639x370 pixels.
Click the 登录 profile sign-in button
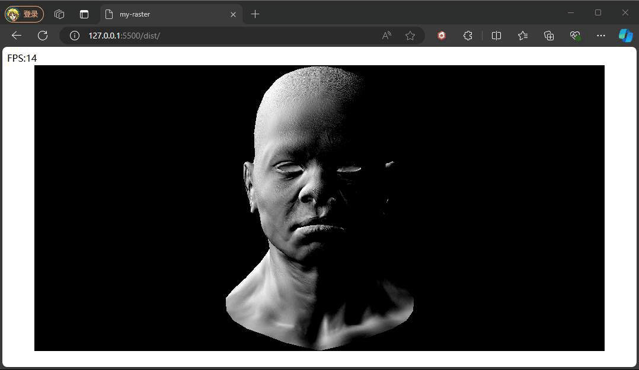tap(24, 14)
